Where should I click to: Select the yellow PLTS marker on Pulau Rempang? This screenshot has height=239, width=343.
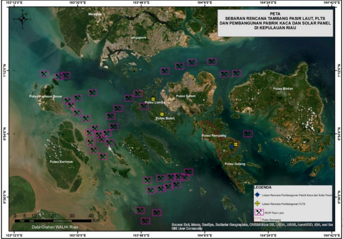click(x=236, y=144)
